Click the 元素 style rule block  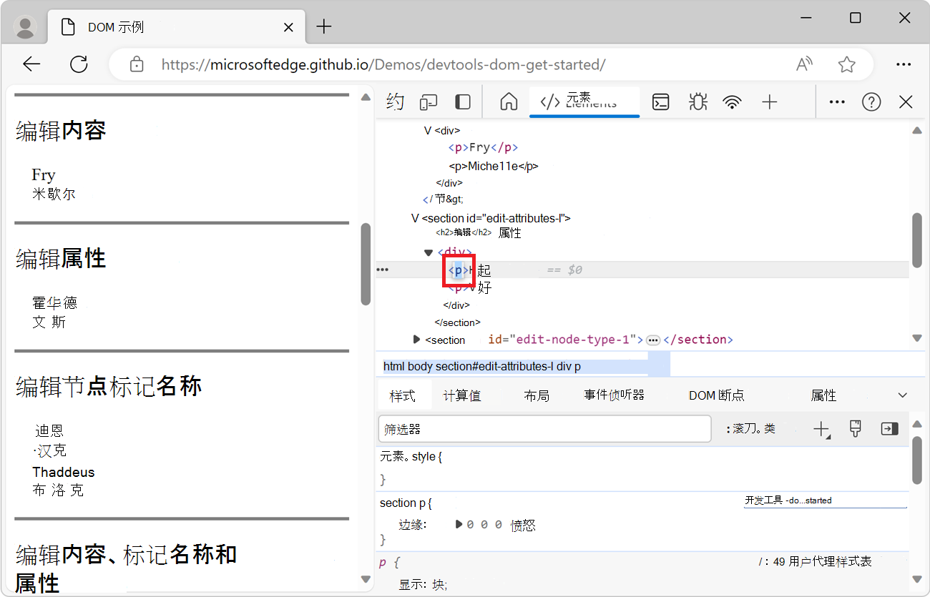click(x=642, y=468)
